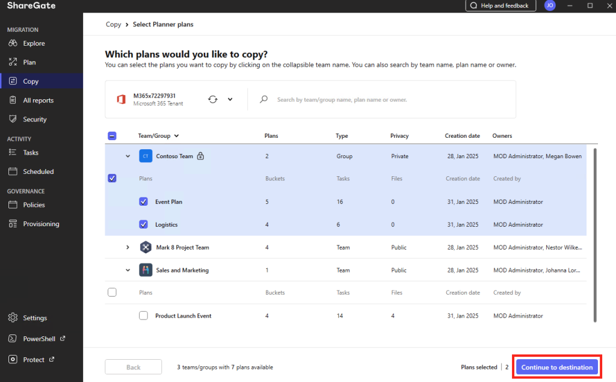This screenshot has width=616, height=382.
Task: Uncheck the Logistics plan checkbox
Action: click(x=143, y=224)
